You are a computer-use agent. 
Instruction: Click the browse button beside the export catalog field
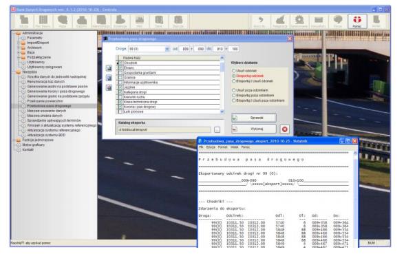point(217,129)
